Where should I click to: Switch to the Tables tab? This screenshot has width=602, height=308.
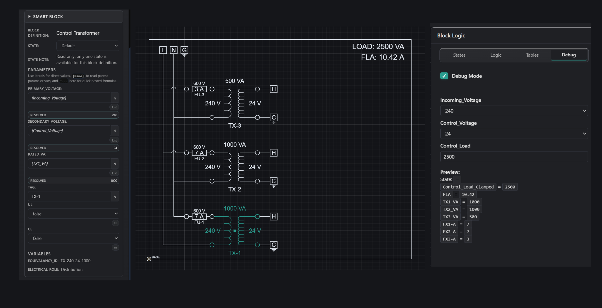click(532, 55)
